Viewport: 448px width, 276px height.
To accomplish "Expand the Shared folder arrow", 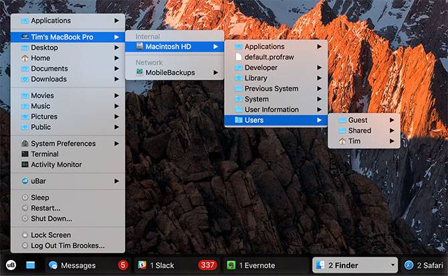I will pos(392,131).
